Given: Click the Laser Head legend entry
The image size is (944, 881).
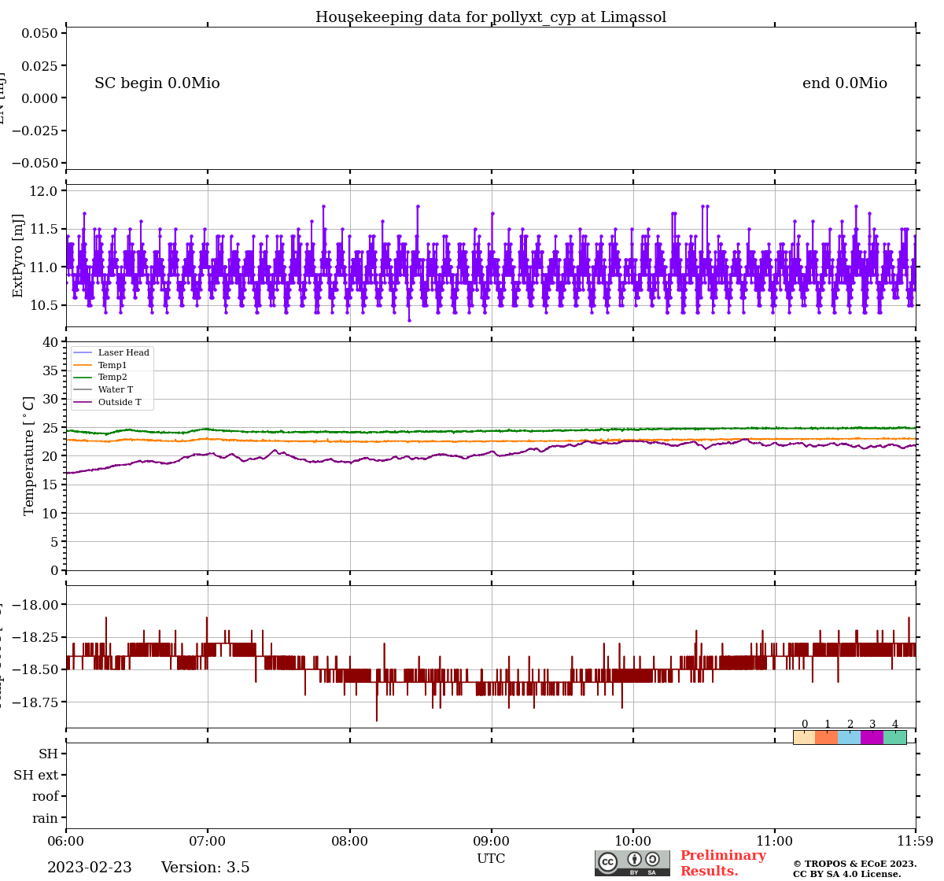Looking at the screenshot, I should click(112, 352).
